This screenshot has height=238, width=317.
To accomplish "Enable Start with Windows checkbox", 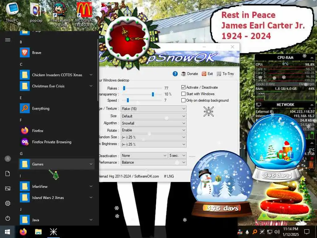I will coord(183,94).
